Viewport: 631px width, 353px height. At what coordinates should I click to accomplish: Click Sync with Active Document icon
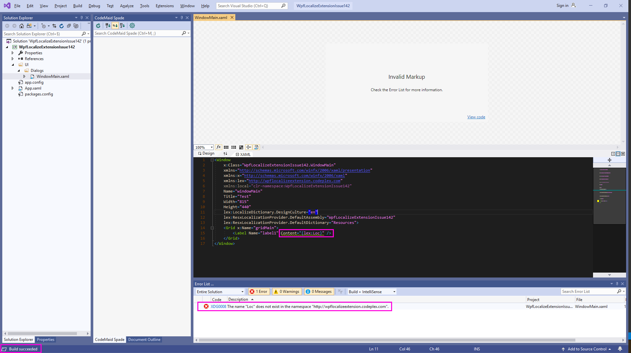(x=54, y=26)
